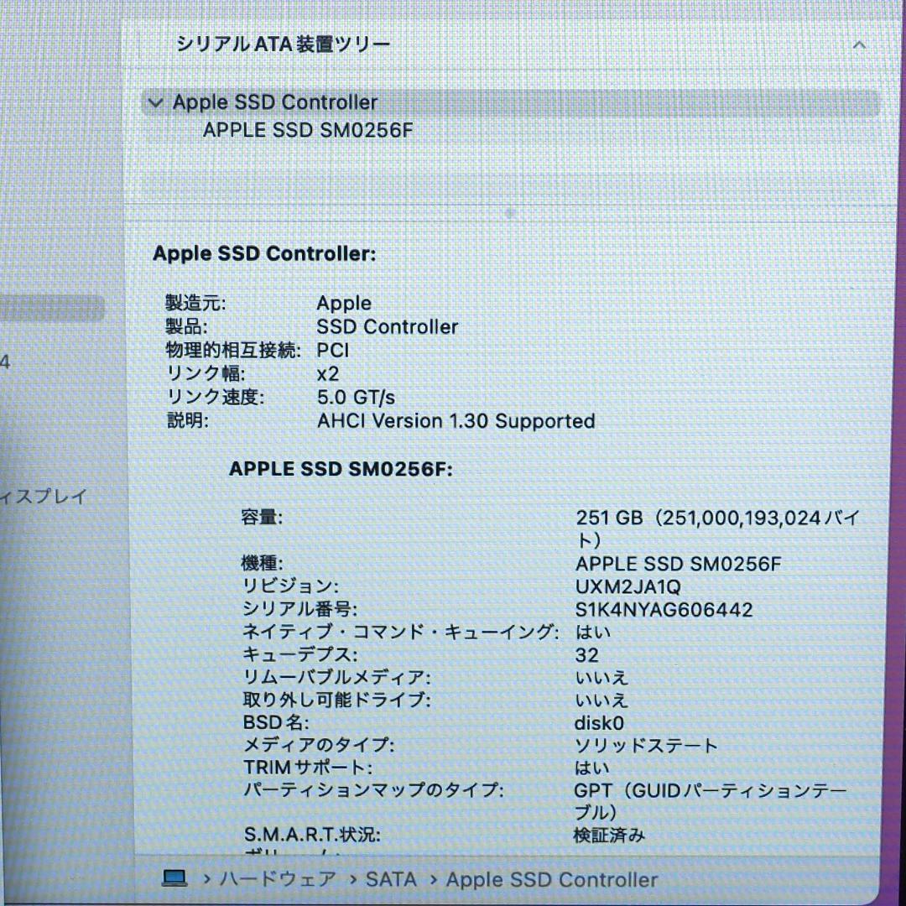Screen dimensions: 906x906
Task: Click the APPLE SSD SM0256F: subheading
Action: [x=341, y=469]
